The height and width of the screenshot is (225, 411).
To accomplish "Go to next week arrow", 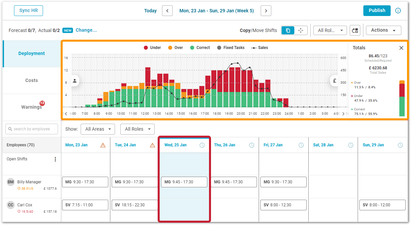I will [x=266, y=11].
